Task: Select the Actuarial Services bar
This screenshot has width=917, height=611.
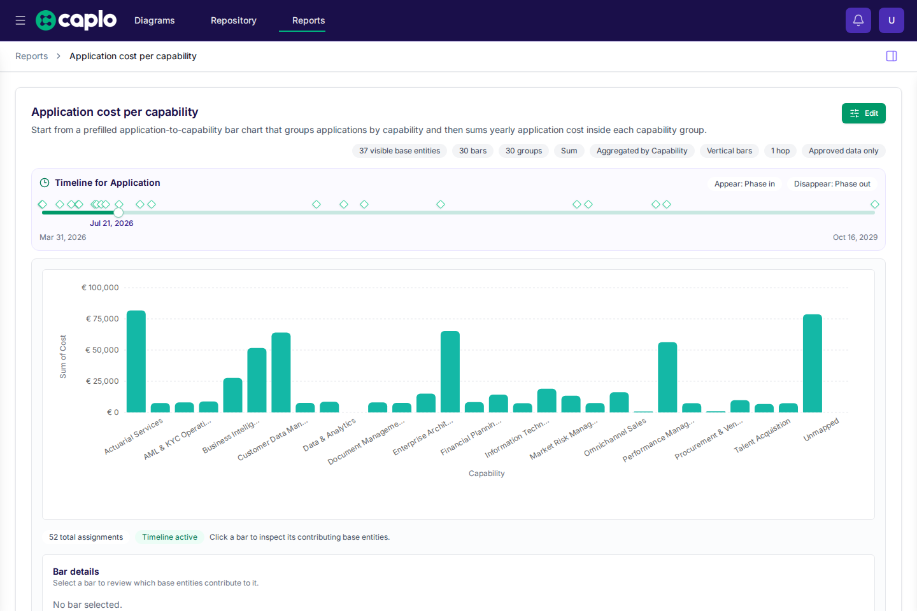Action: click(x=136, y=362)
